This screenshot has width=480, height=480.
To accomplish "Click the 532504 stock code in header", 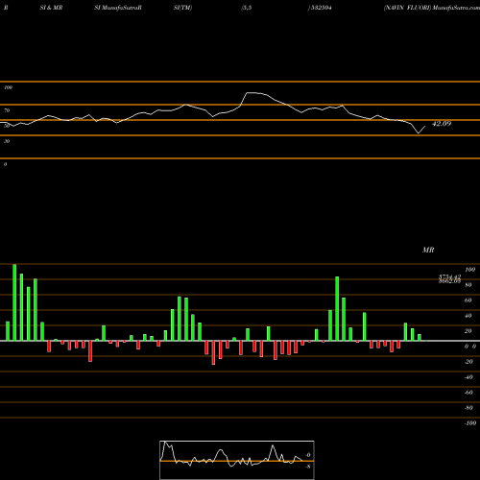I will click(321, 8).
